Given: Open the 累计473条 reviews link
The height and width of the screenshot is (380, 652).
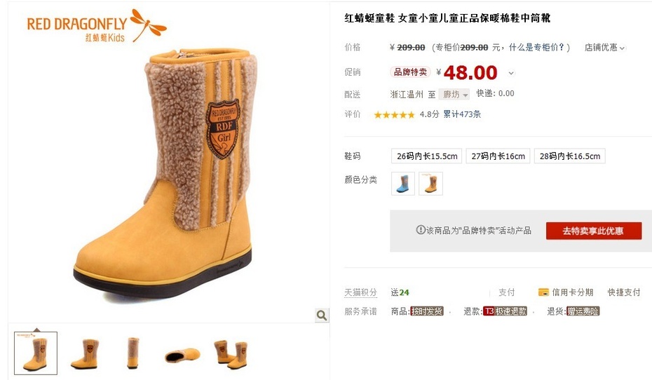Looking at the screenshot, I should click(x=462, y=114).
